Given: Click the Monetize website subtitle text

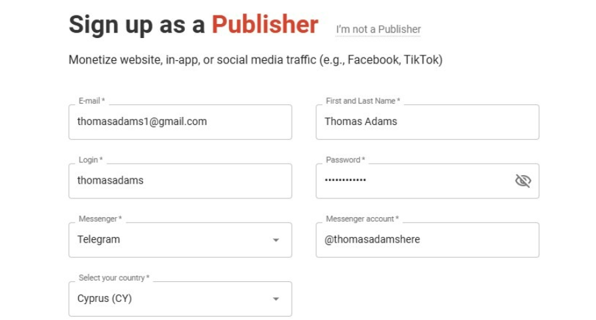Looking at the screenshot, I should (x=255, y=60).
